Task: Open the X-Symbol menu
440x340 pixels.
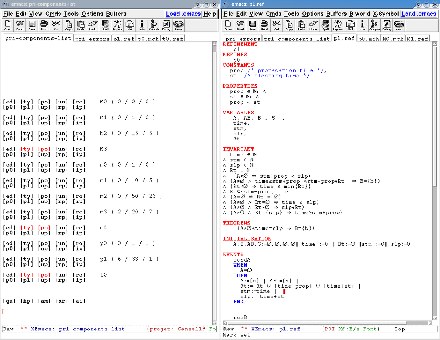Action: pos(385,14)
